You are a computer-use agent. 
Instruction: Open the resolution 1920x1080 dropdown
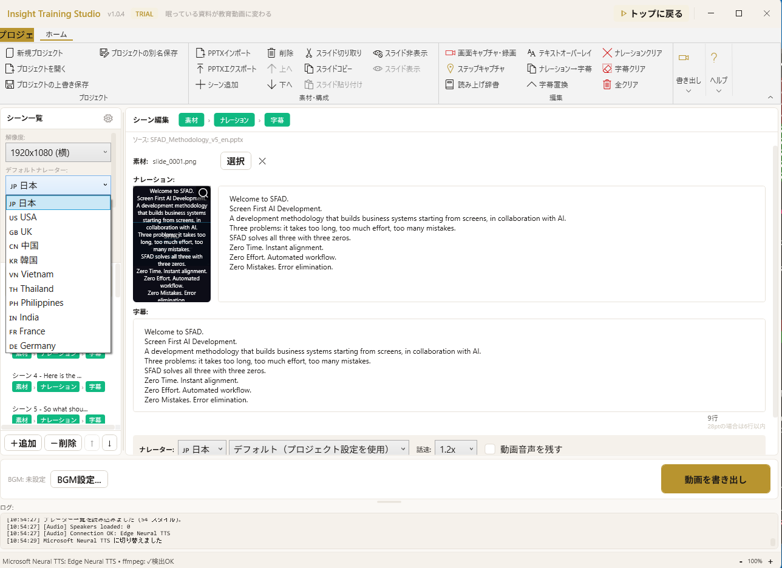point(58,152)
